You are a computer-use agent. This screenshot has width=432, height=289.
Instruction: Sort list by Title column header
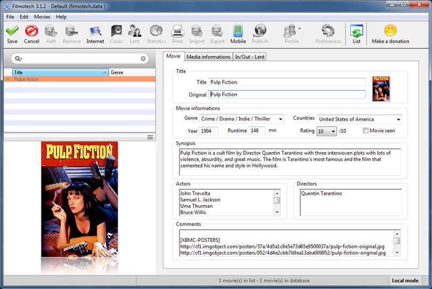[60, 72]
